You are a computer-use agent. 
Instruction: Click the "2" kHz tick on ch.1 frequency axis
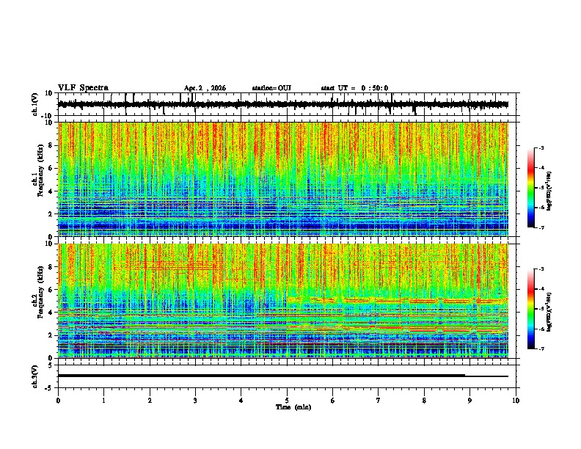point(51,214)
